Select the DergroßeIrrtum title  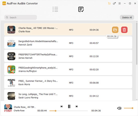tap(38, 41)
